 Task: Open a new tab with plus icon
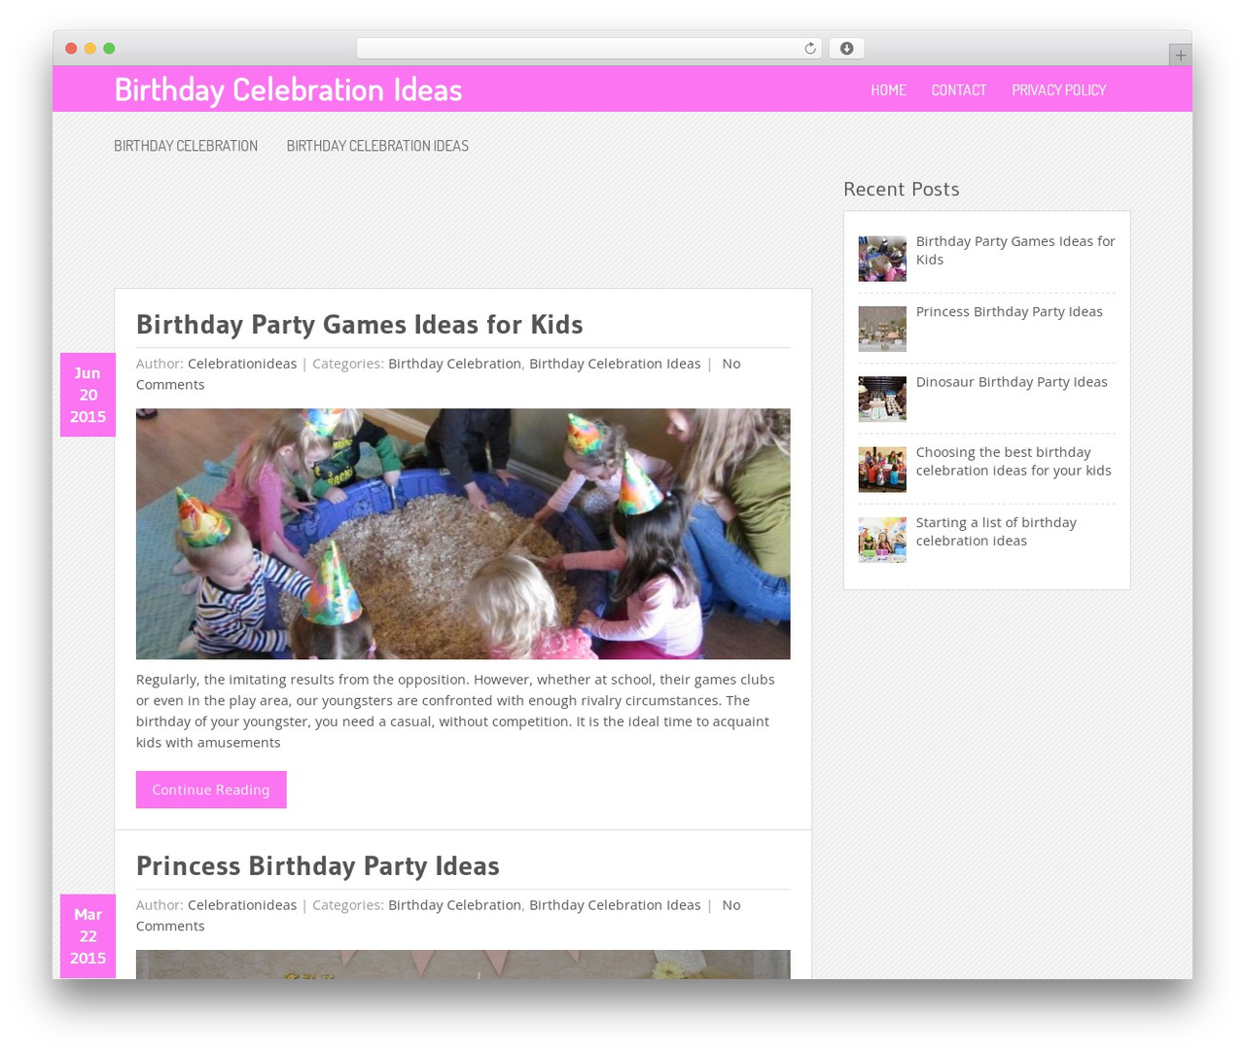[x=1180, y=55]
